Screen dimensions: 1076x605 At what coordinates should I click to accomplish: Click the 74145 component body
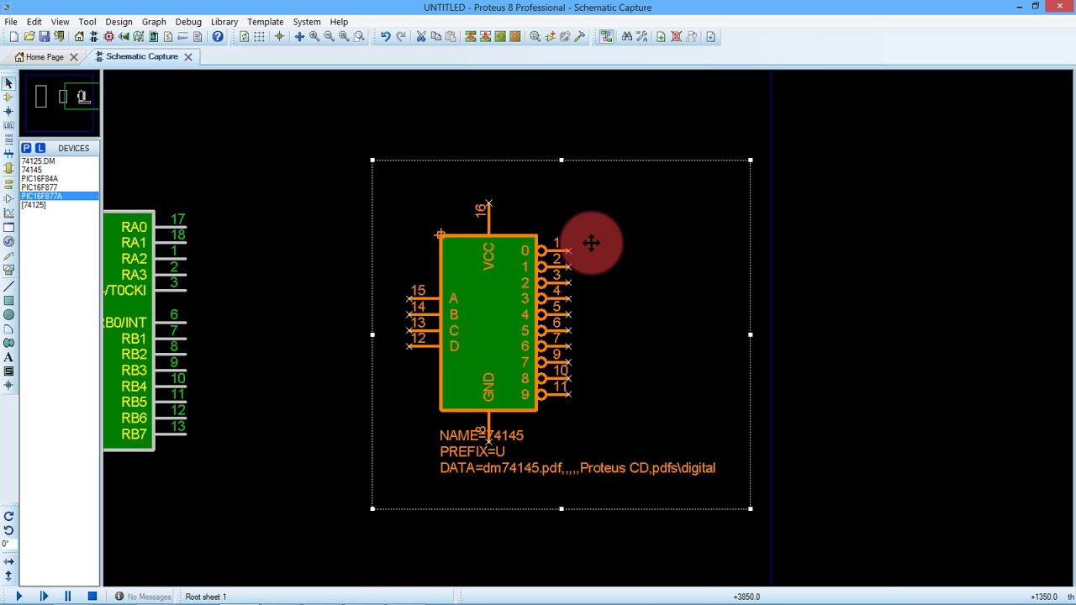[x=488, y=324]
